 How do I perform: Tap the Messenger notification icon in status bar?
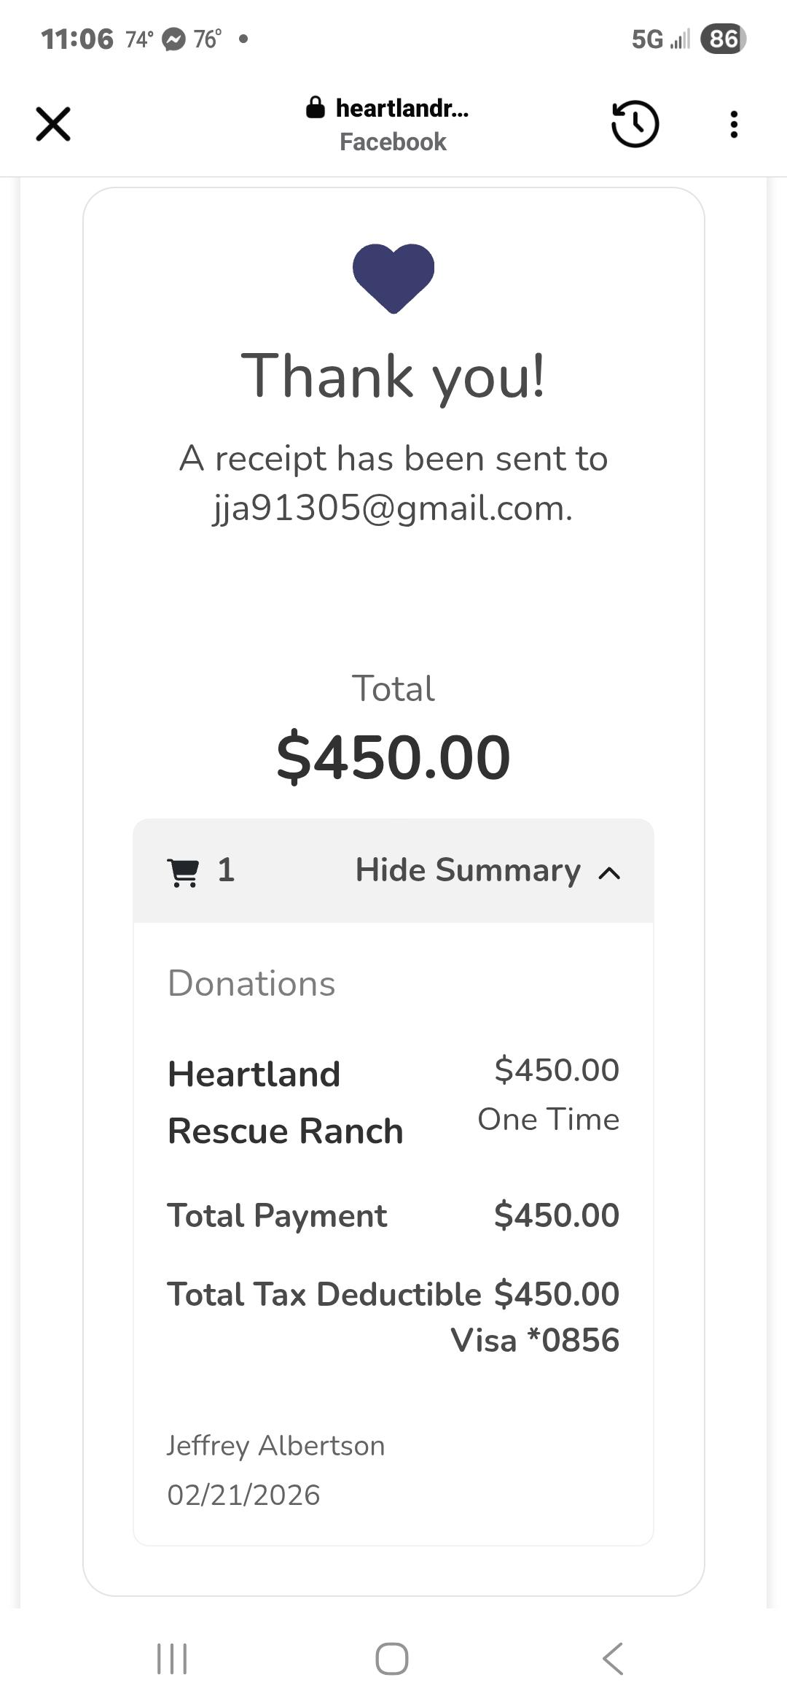[x=173, y=39]
